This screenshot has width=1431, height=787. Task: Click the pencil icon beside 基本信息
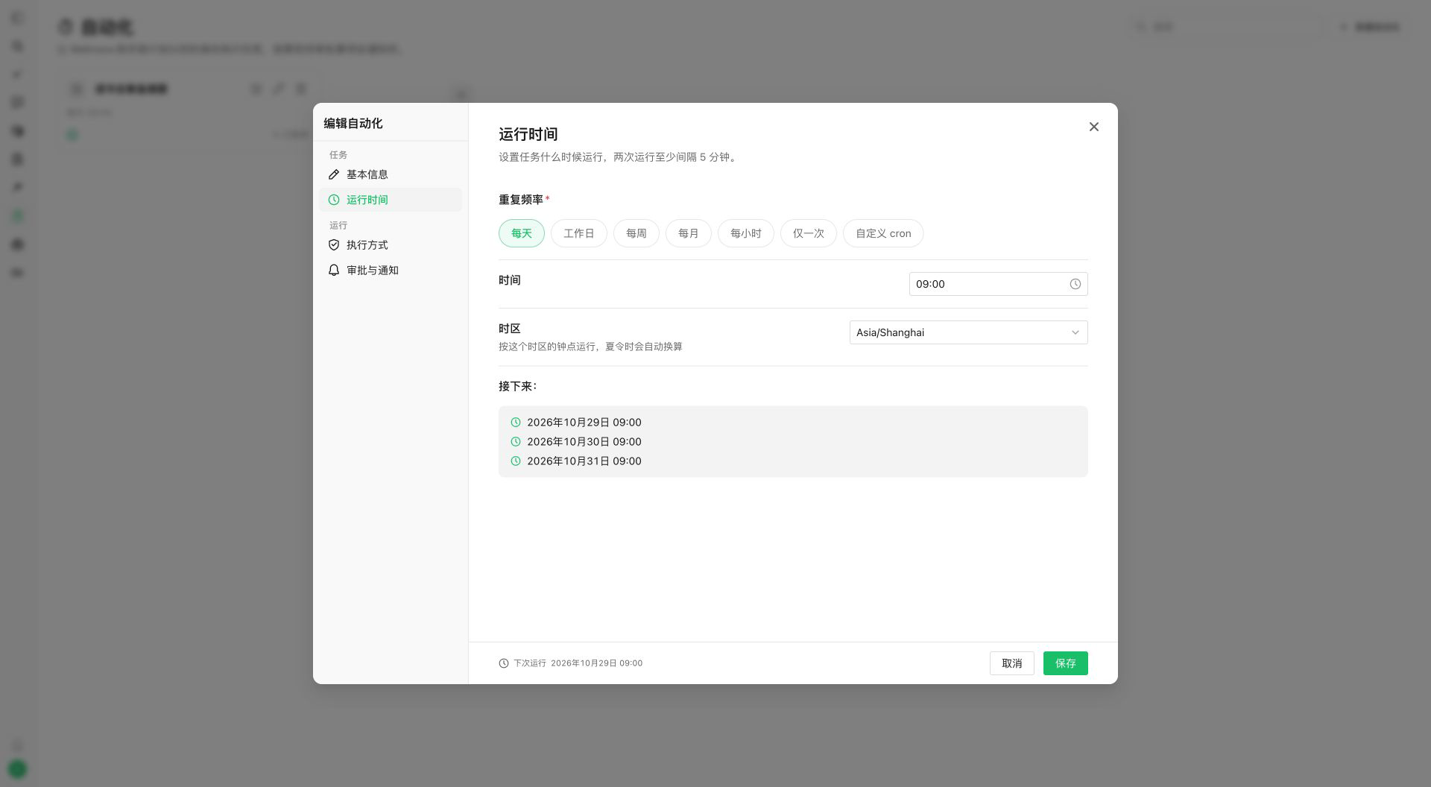pyautogui.click(x=334, y=174)
